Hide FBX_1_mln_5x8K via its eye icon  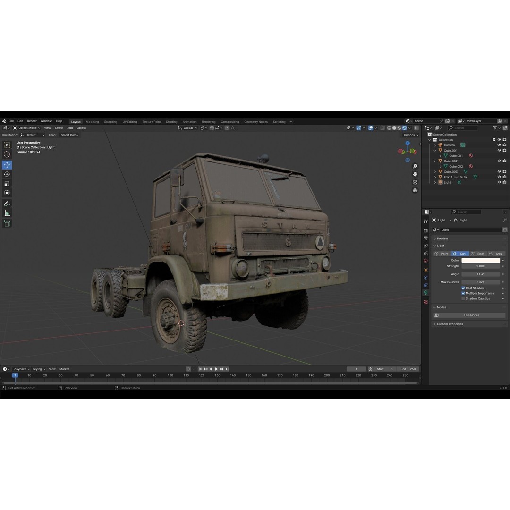click(x=499, y=177)
